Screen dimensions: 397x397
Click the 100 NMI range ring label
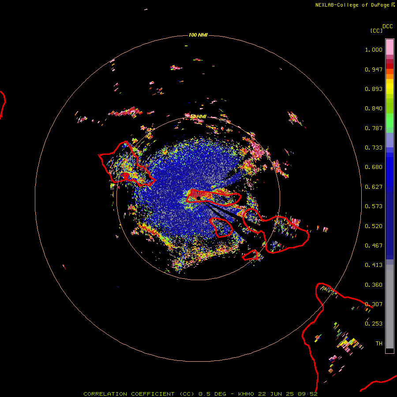tap(198, 35)
